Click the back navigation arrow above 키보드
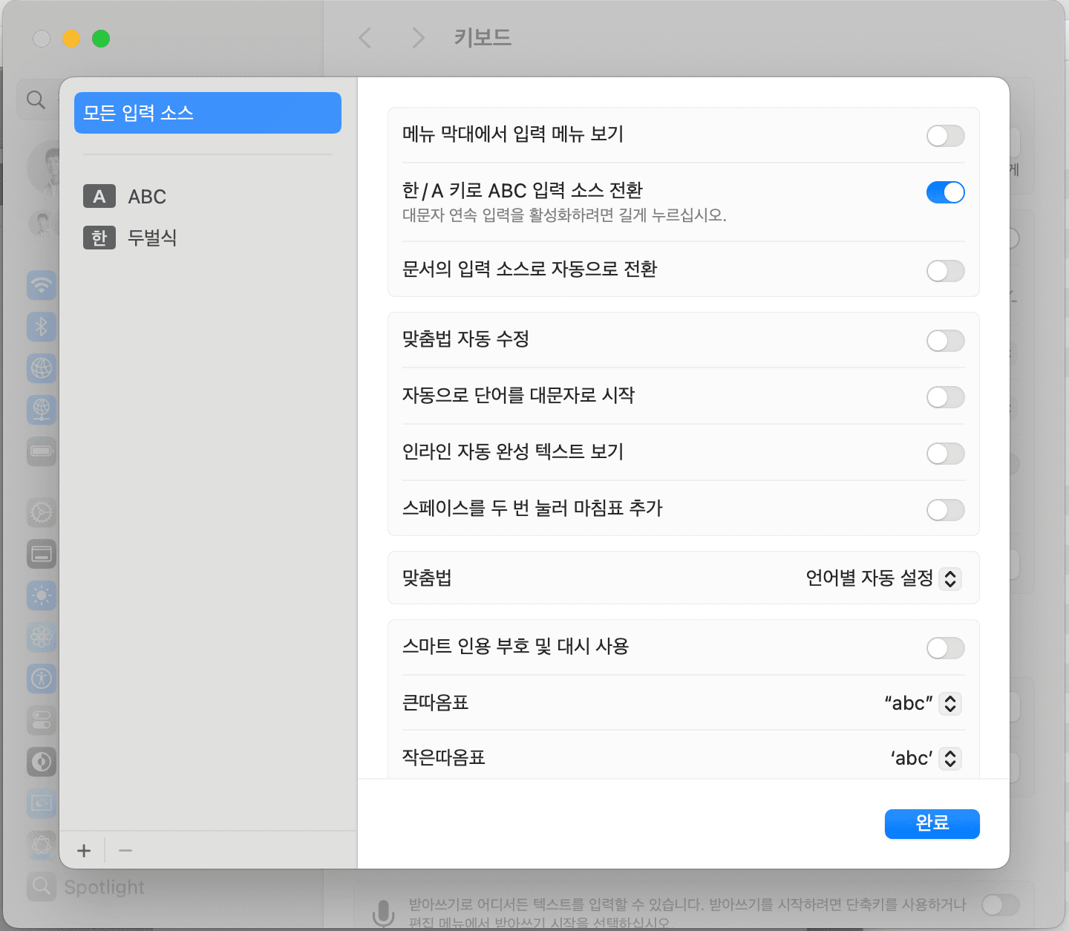The height and width of the screenshot is (931, 1069). 364,38
